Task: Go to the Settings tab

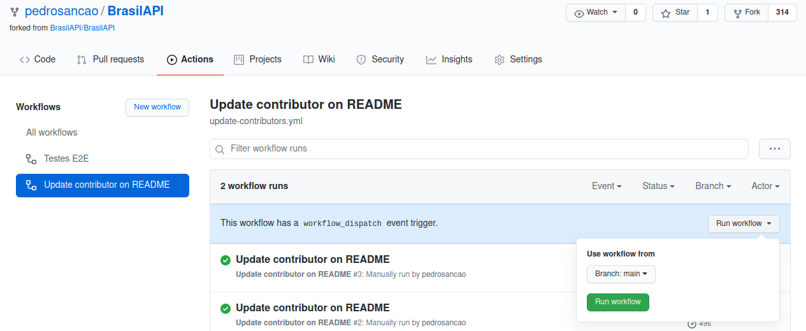Action: pos(518,59)
